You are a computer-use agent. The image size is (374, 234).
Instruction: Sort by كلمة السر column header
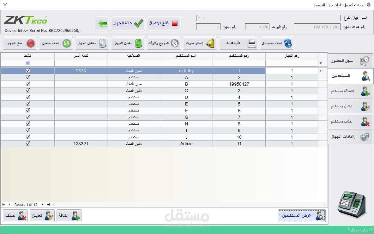tap(81, 56)
